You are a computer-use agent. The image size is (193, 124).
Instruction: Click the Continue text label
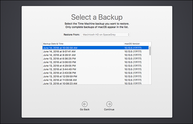pyautogui.click(x=109, y=109)
